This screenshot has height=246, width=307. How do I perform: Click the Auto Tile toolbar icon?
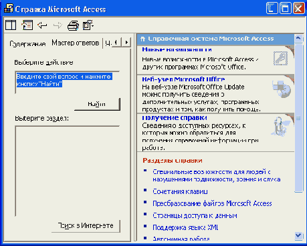point(11,25)
